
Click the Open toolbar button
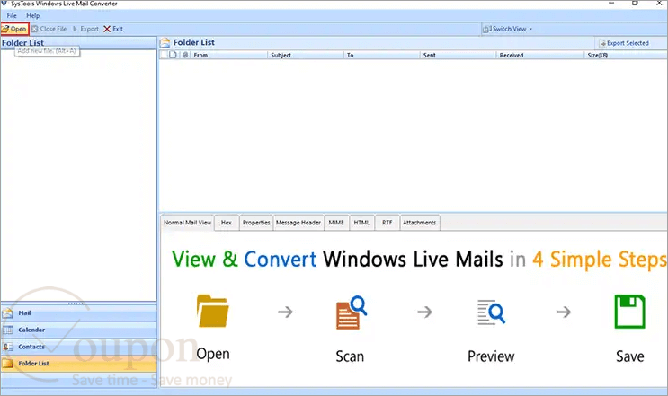click(14, 29)
